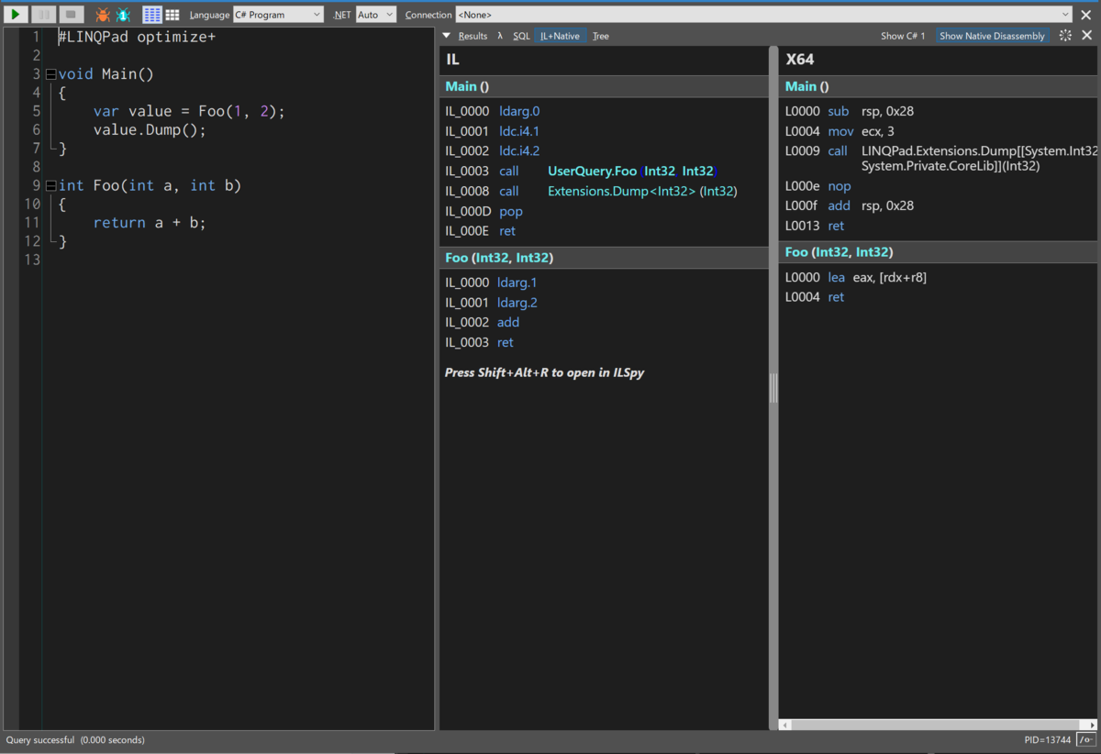Open the Language dropdown
The height and width of the screenshot is (754, 1101).
(x=278, y=15)
